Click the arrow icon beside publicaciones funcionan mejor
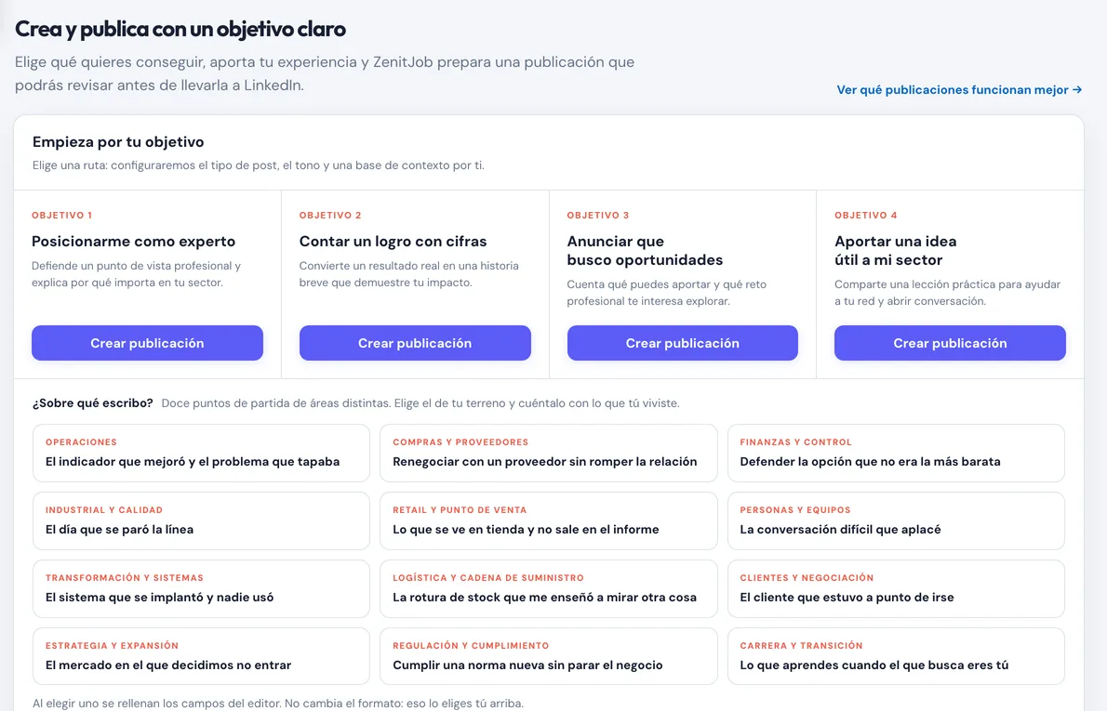Screen dimensions: 1107x711 tap(1077, 89)
